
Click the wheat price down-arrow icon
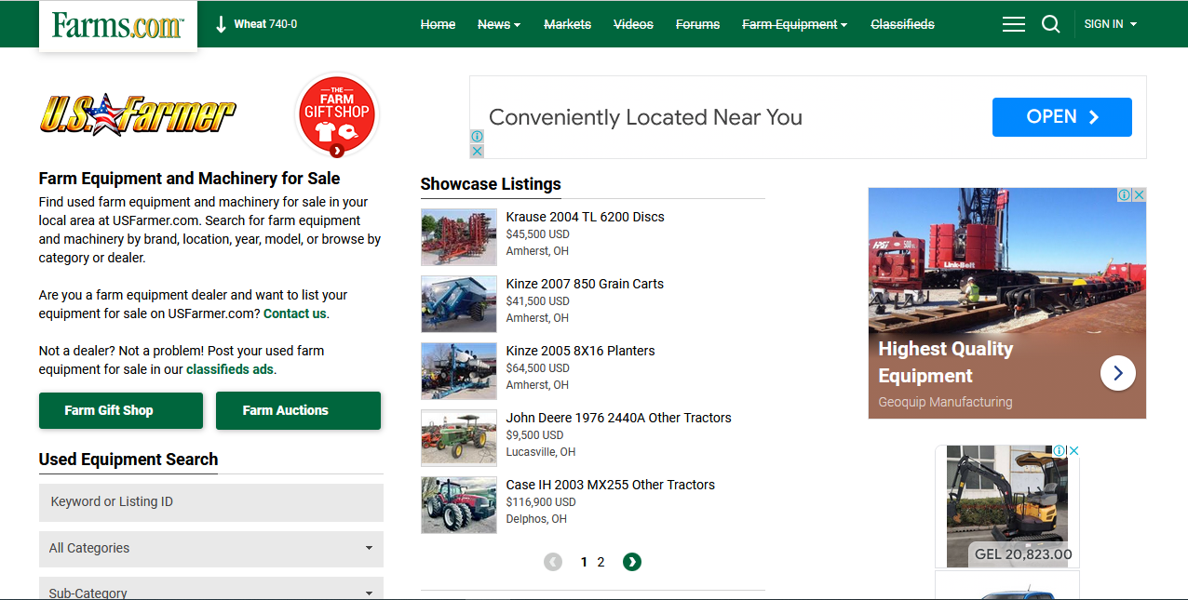(221, 24)
